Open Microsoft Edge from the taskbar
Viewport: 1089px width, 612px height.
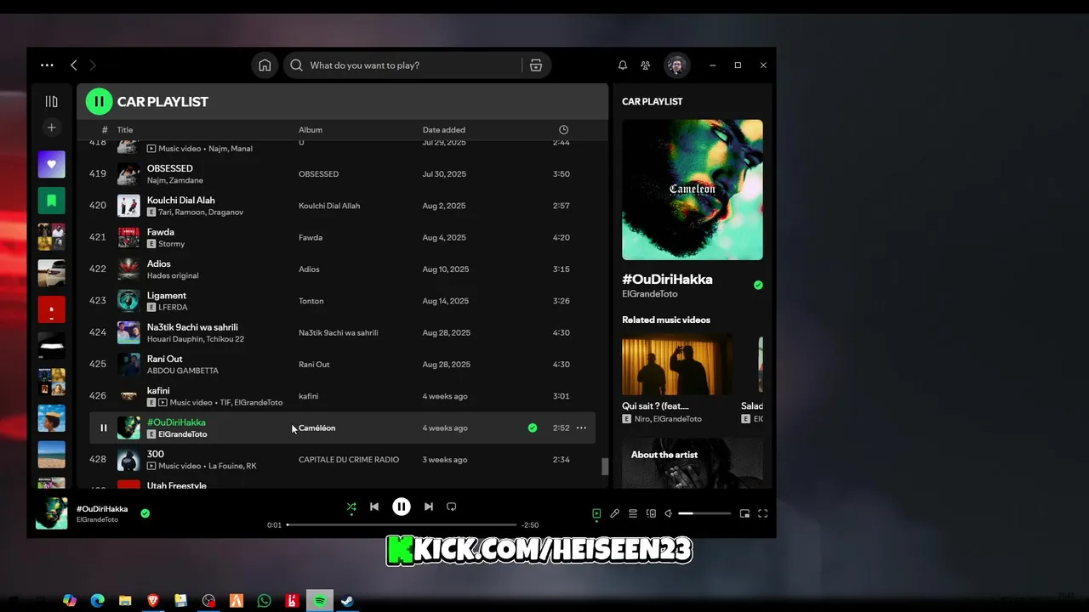click(97, 601)
